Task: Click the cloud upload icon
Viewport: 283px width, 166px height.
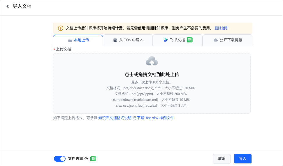Action: click(152, 61)
